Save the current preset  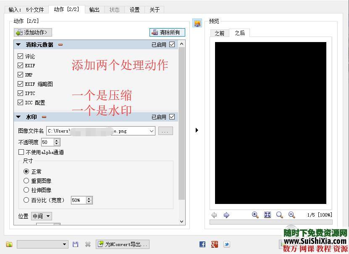[76, 244]
